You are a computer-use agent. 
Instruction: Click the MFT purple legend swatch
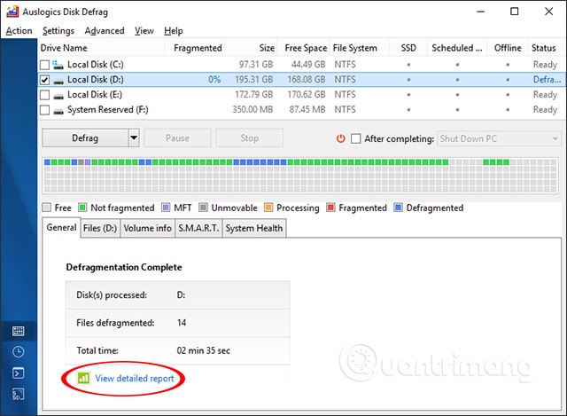[x=166, y=208]
